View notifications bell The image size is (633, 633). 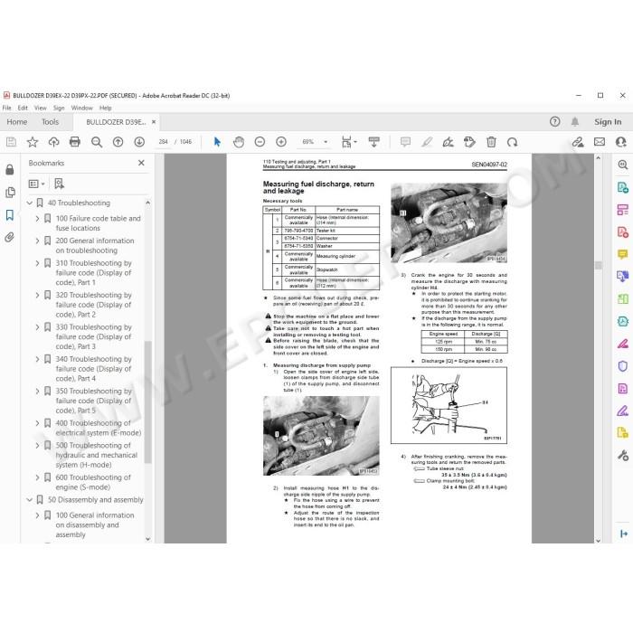click(575, 121)
